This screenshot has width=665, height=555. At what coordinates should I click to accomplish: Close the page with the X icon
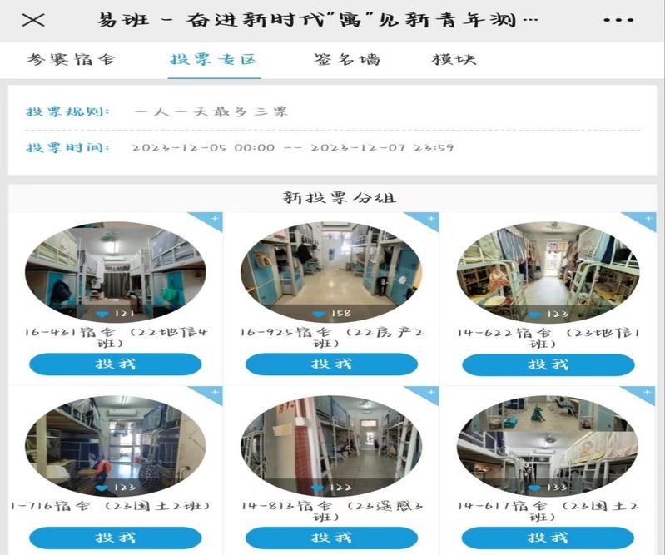[x=33, y=20]
